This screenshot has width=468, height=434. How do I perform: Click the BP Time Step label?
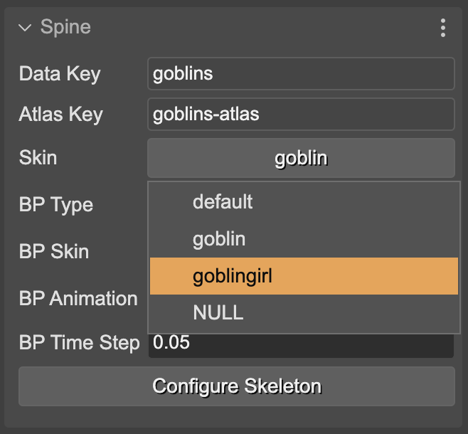pyautogui.click(x=79, y=343)
